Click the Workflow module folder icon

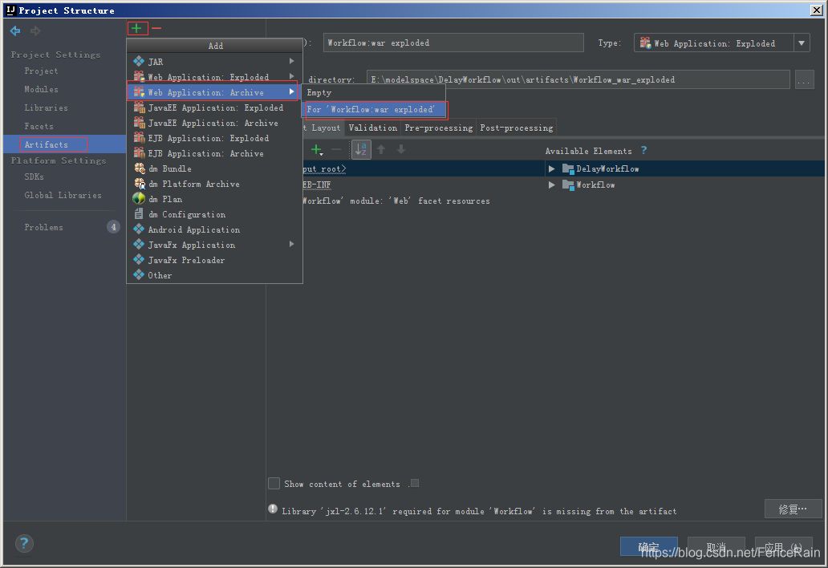(x=568, y=185)
